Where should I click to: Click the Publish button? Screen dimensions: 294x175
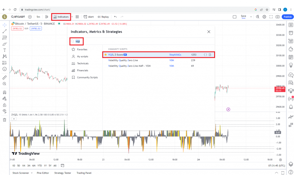(288, 17)
